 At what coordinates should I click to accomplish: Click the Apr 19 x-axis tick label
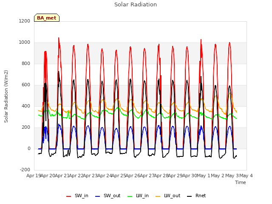34,176
